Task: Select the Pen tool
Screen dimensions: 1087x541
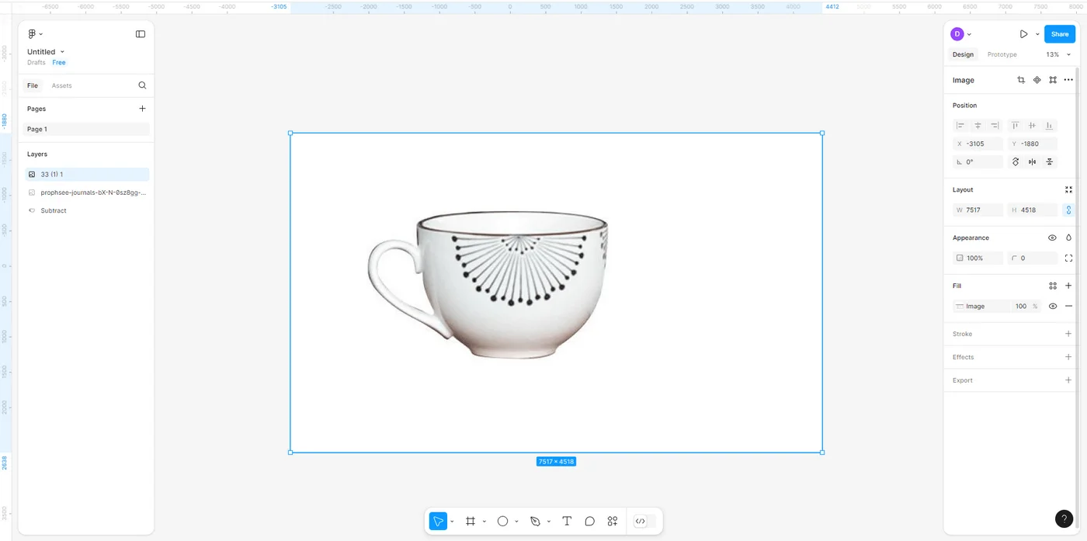Action: click(535, 522)
